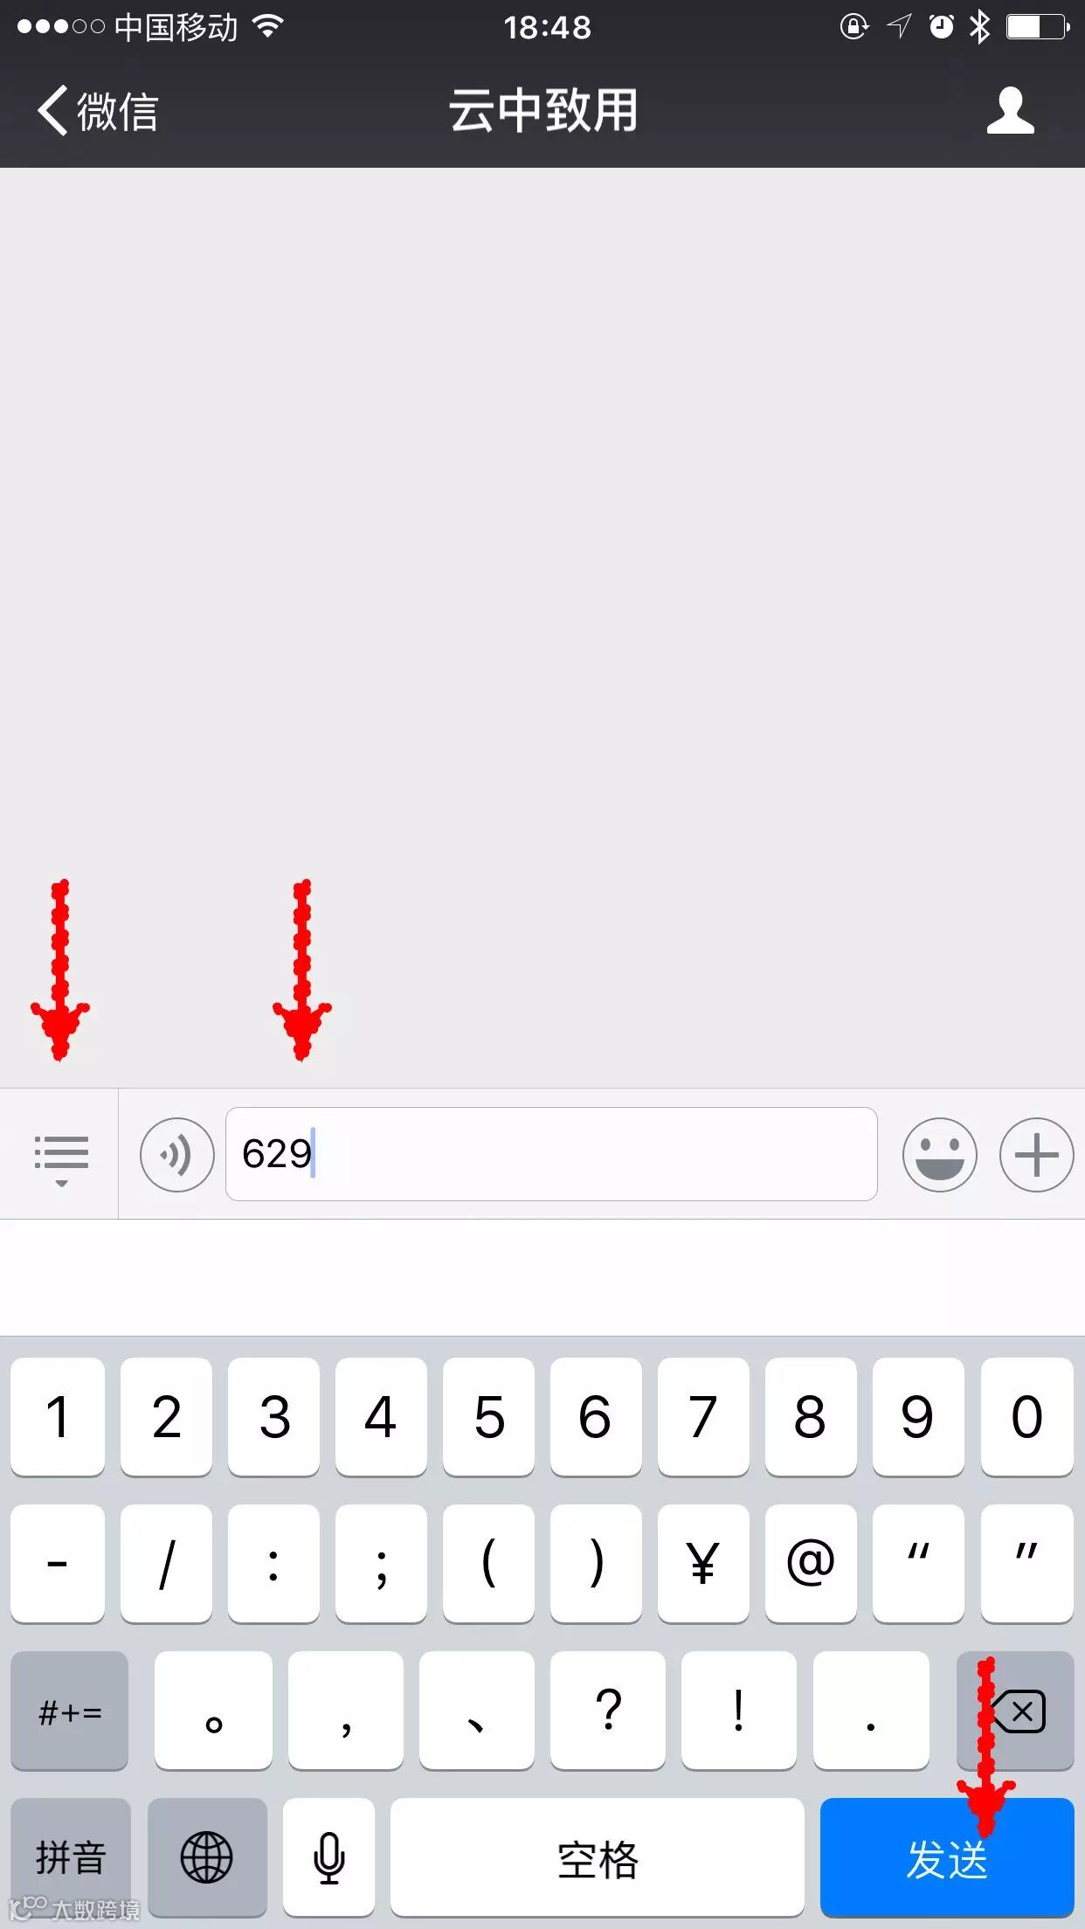The image size is (1085, 1929).
Task: Tap the number 6 key
Action: 596,1416
